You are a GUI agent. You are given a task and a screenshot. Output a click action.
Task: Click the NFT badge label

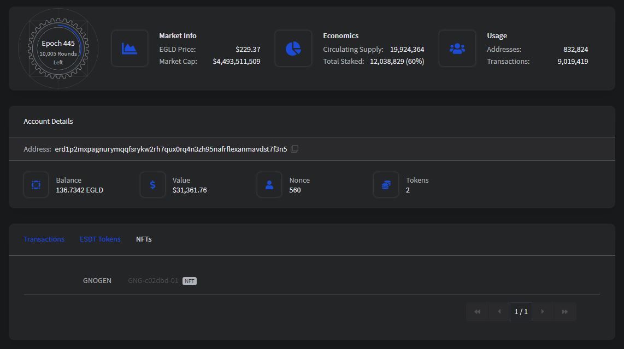(x=190, y=281)
